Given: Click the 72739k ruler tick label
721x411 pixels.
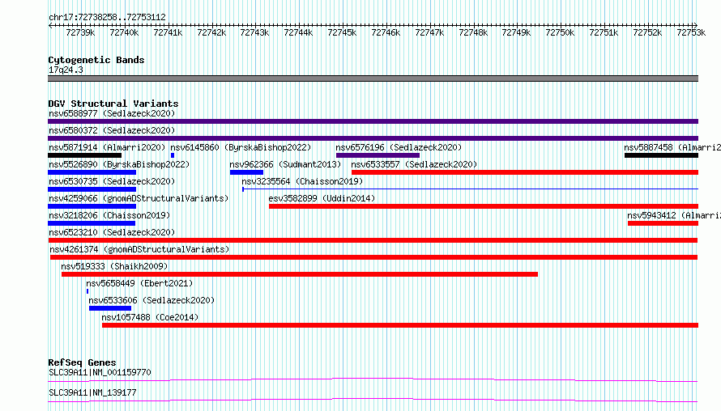Looking at the screenshot, I should tap(80, 33).
